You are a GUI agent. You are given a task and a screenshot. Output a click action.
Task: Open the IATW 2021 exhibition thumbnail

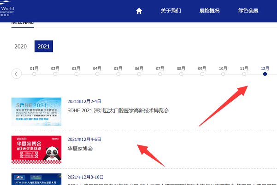(x=36, y=179)
